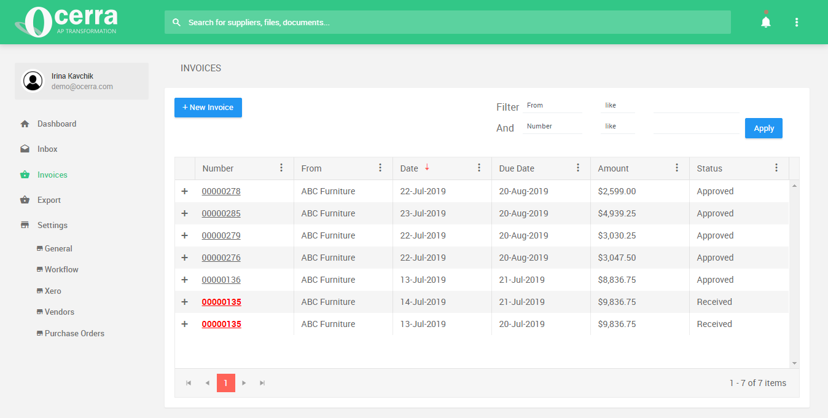The image size is (828, 418).
Task: Click the first filter value input
Action: [x=697, y=106]
